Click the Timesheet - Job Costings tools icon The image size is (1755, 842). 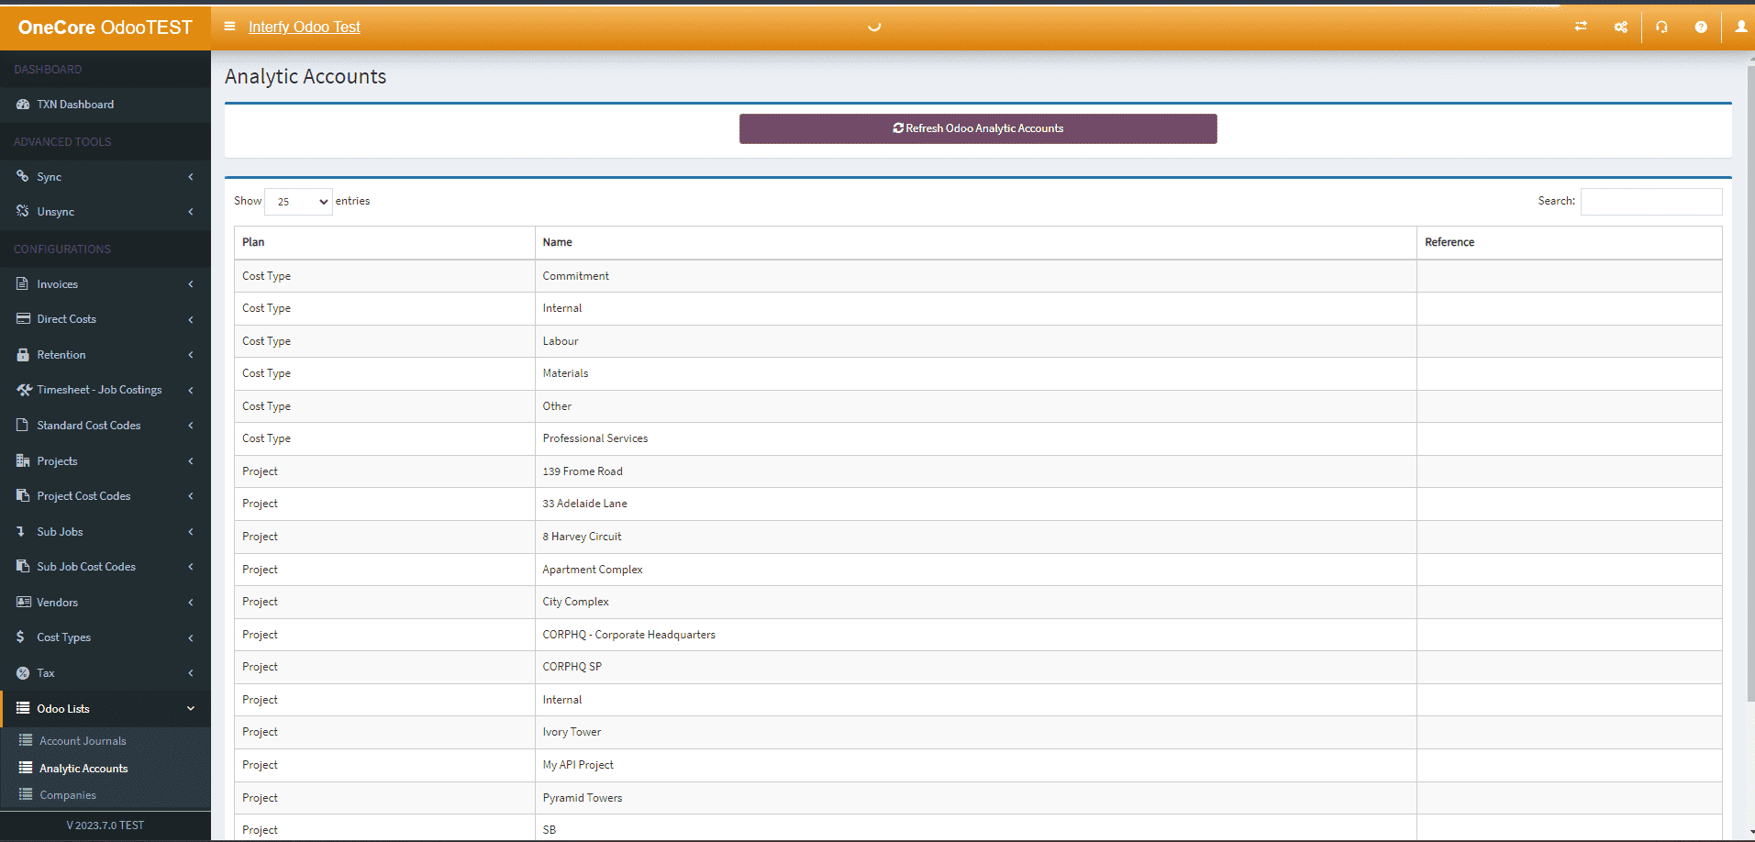click(24, 390)
